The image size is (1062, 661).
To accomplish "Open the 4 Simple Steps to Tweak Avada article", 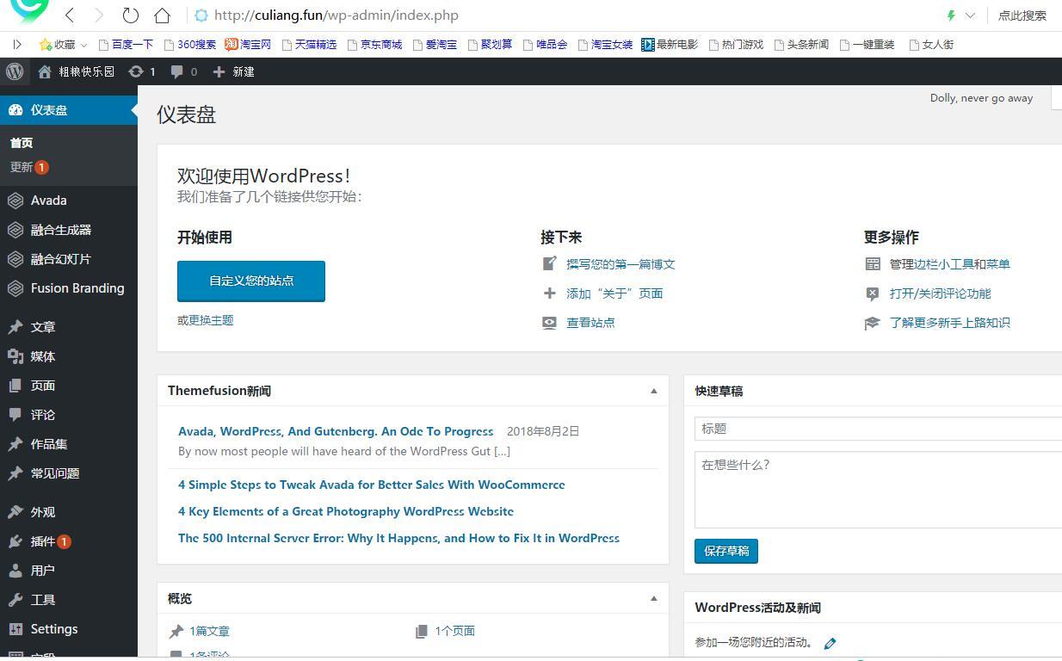I will tap(372, 485).
